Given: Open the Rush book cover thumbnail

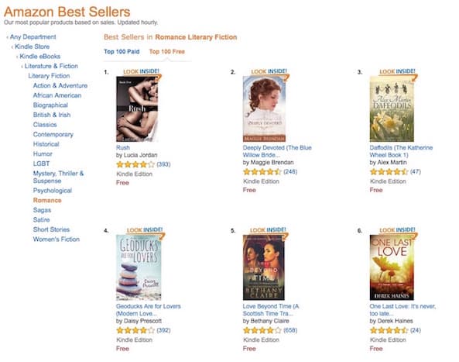Looking at the screenshot, I should coord(137,109).
